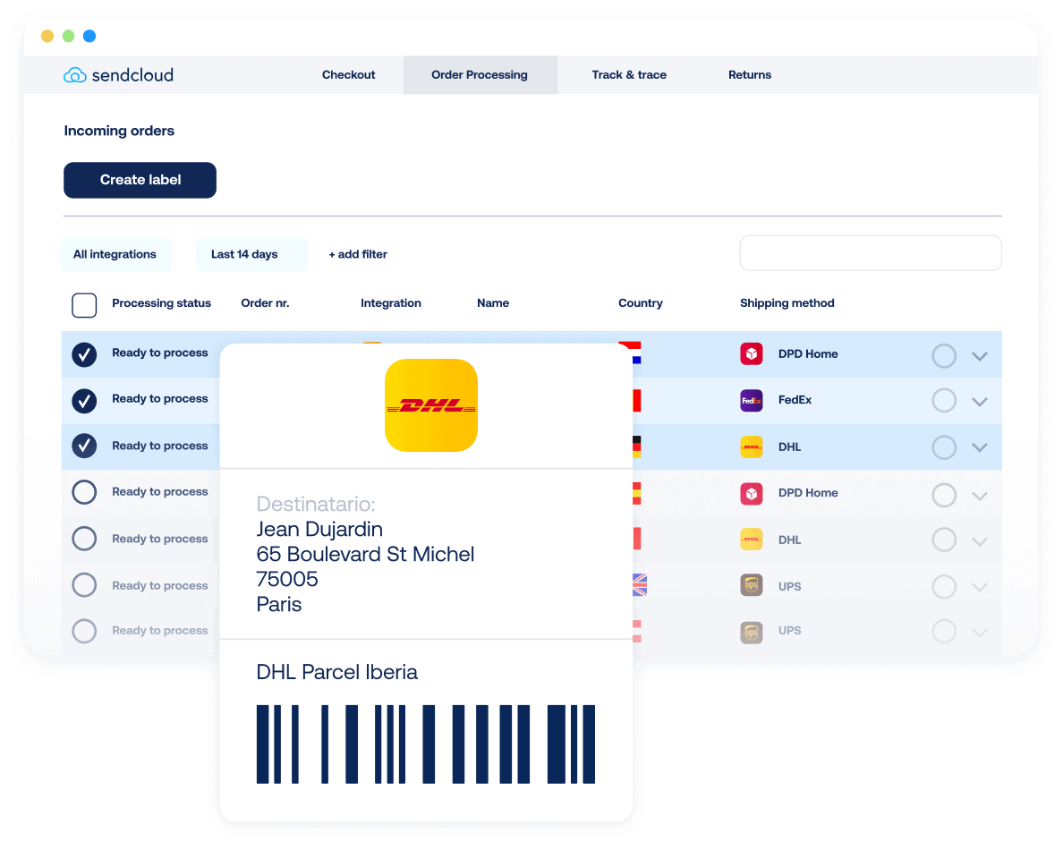Click the FedEx carrier icon
This screenshot has width=1063, height=842.
751,400
